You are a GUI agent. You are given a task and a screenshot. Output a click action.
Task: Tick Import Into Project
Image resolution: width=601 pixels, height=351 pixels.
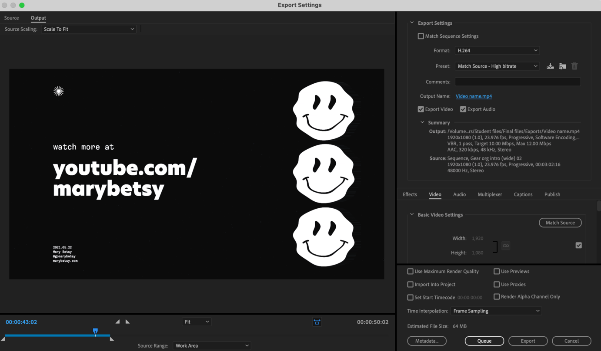(410, 284)
